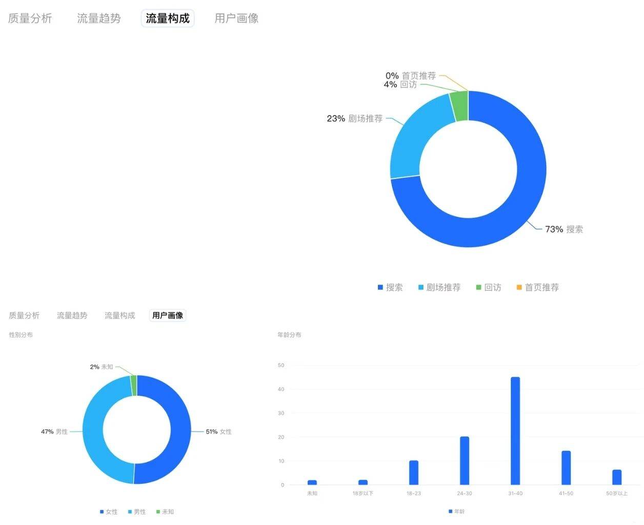
Task: Select the green 4% 回访 donut slice
Action: coord(459,106)
